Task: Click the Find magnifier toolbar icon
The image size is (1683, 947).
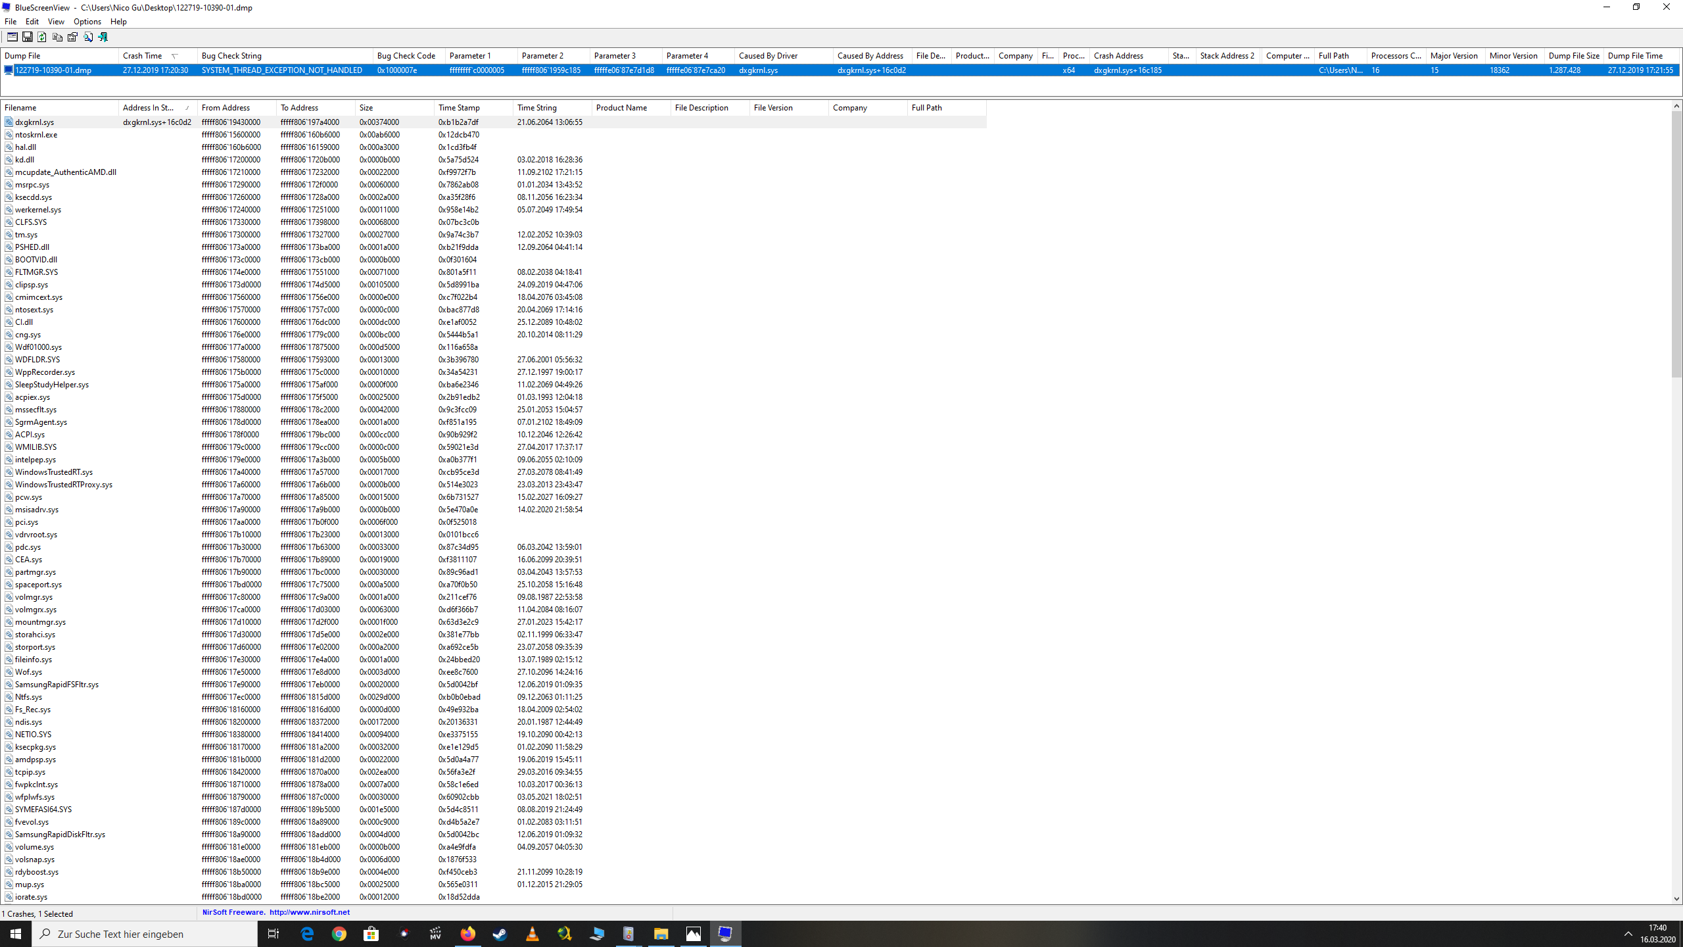Action: (x=88, y=37)
